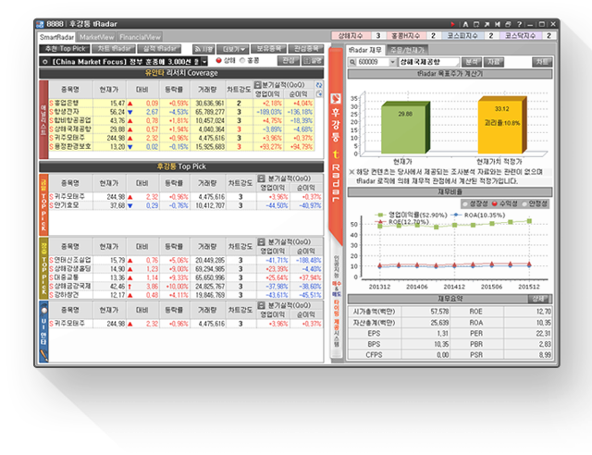Switch to the SmartRadar tab
Image resolution: width=592 pixels, height=455 pixels.
coord(56,37)
